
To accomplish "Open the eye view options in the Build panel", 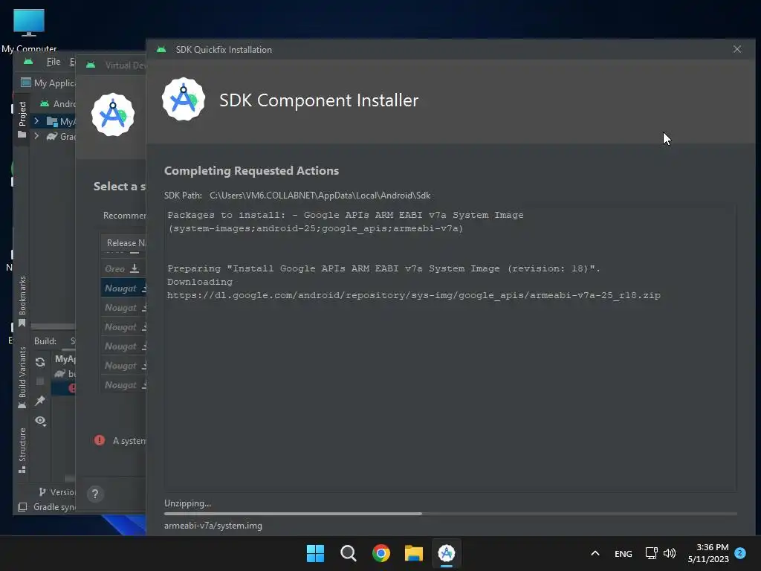I will [x=41, y=421].
